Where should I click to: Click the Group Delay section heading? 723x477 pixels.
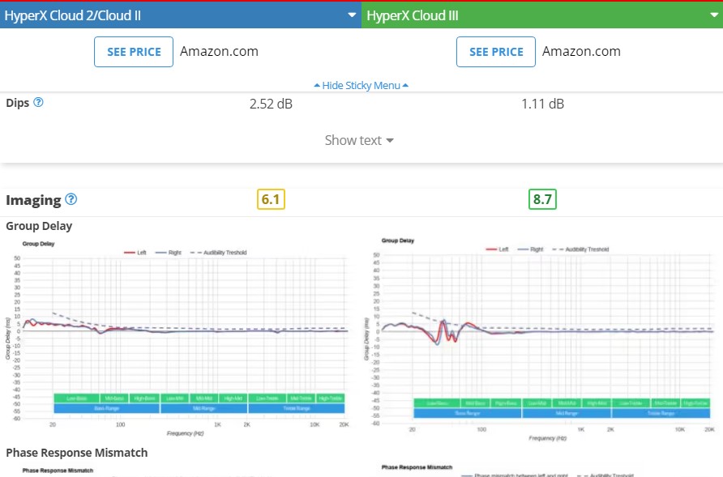pyautogui.click(x=39, y=226)
